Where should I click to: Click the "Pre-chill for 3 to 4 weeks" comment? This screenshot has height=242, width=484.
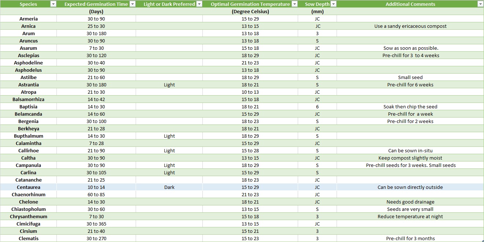click(410, 55)
